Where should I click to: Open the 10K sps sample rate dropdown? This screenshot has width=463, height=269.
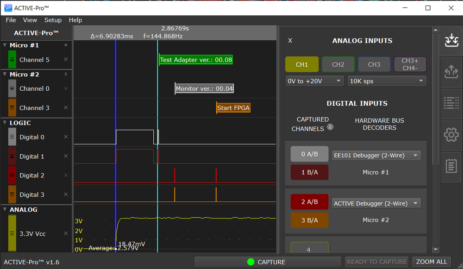pos(387,81)
